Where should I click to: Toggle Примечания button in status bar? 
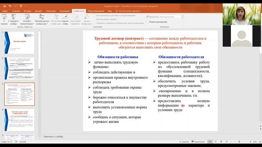tap(198, 142)
